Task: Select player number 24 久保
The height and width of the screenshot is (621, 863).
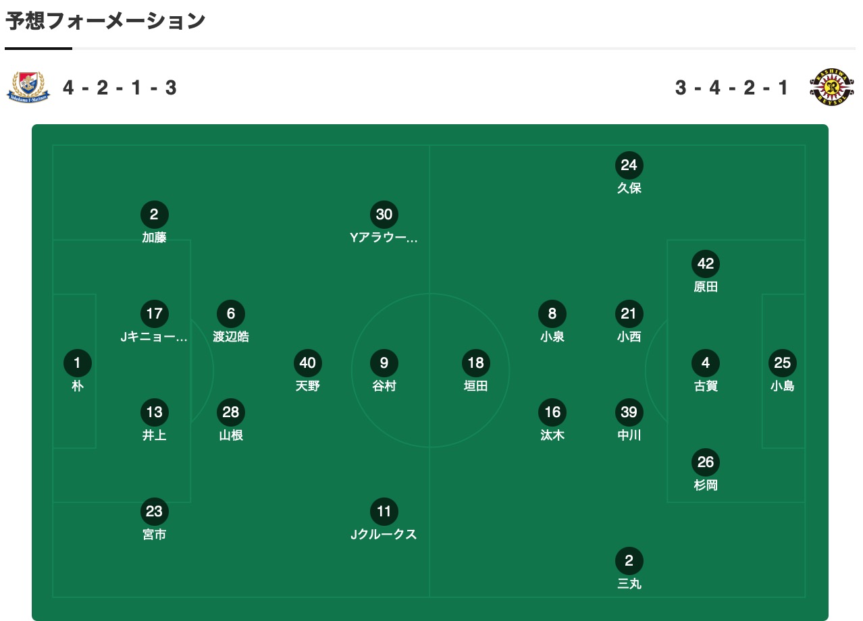Action: [629, 173]
